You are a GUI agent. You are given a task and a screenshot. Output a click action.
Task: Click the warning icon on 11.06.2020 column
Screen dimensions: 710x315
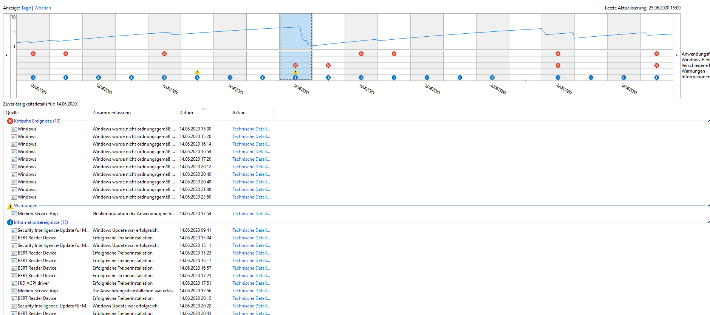(x=197, y=71)
